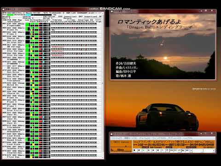Click the Vibrato column header

(x=57, y=20)
